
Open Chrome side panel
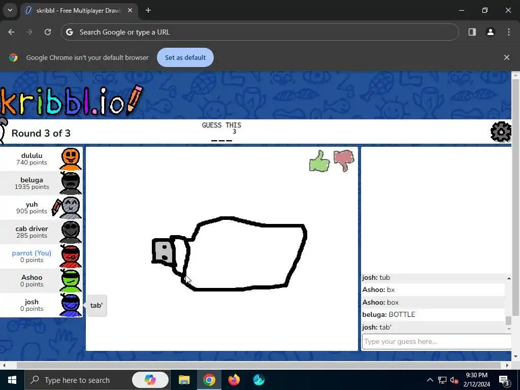(x=472, y=32)
